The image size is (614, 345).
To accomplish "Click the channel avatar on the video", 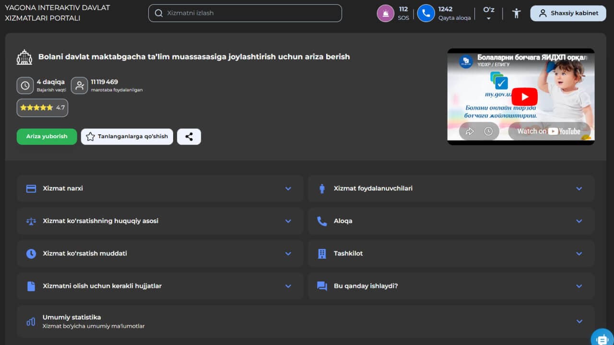I will [x=466, y=61].
